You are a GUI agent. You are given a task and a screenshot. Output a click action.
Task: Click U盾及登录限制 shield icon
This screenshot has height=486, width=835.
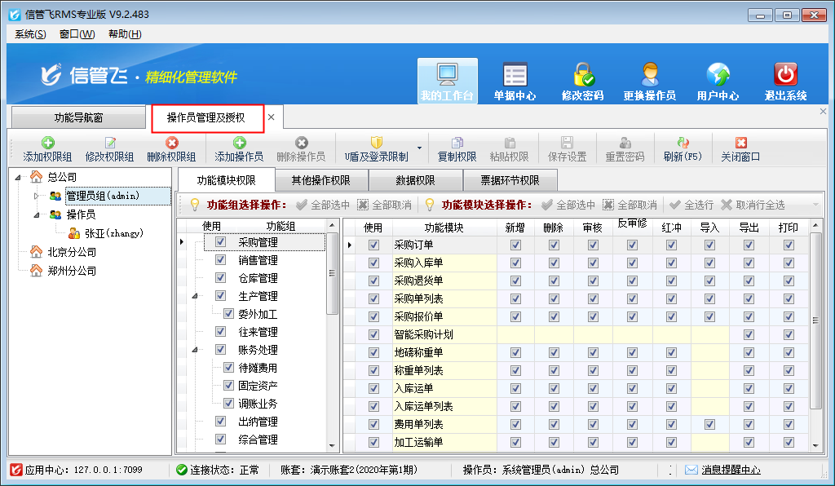pos(377,143)
